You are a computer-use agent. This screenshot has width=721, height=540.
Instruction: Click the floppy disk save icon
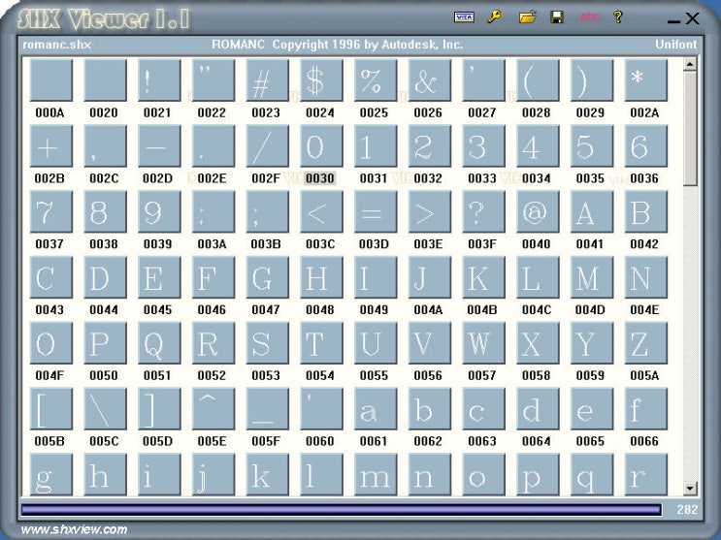click(557, 17)
